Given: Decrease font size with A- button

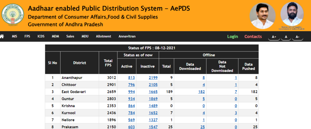Looking at the screenshot, I should 298,37.
